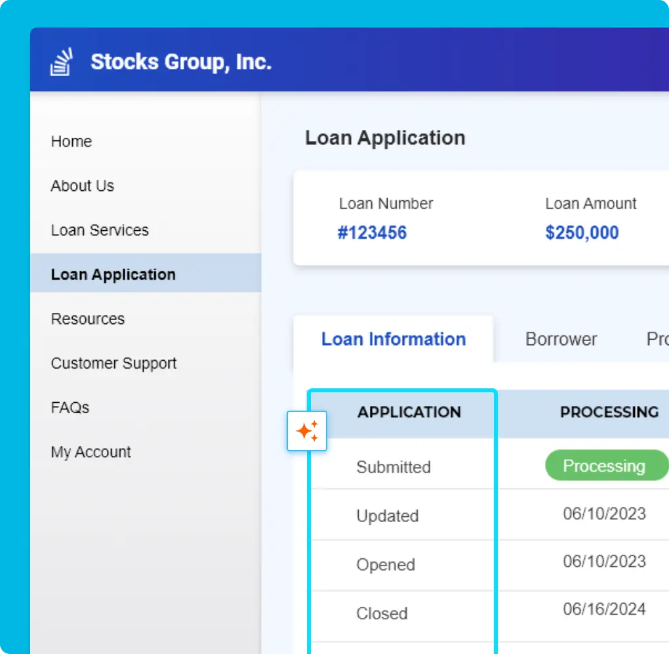Click the $250,000 loan amount
Image resolution: width=669 pixels, height=654 pixels.
pyautogui.click(x=582, y=232)
